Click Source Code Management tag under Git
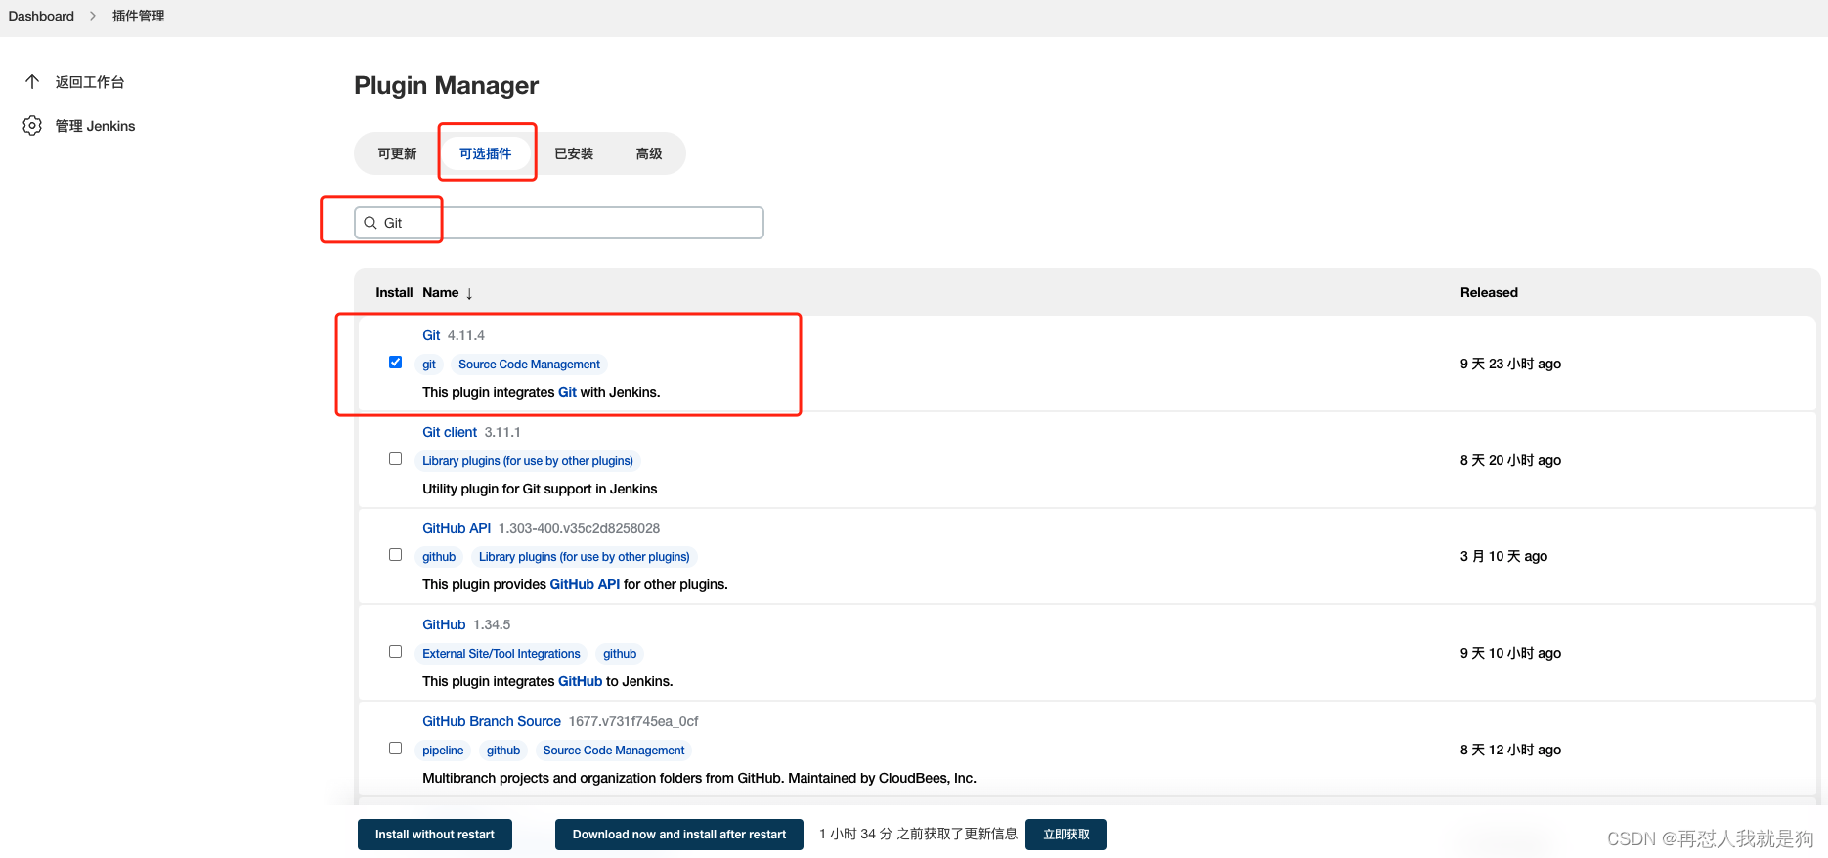 (x=529, y=365)
